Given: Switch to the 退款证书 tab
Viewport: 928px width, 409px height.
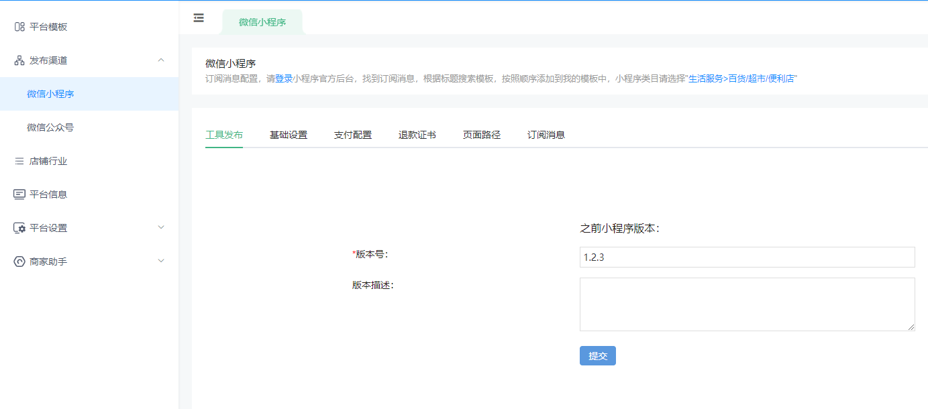Looking at the screenshot, I should point(417,135).
